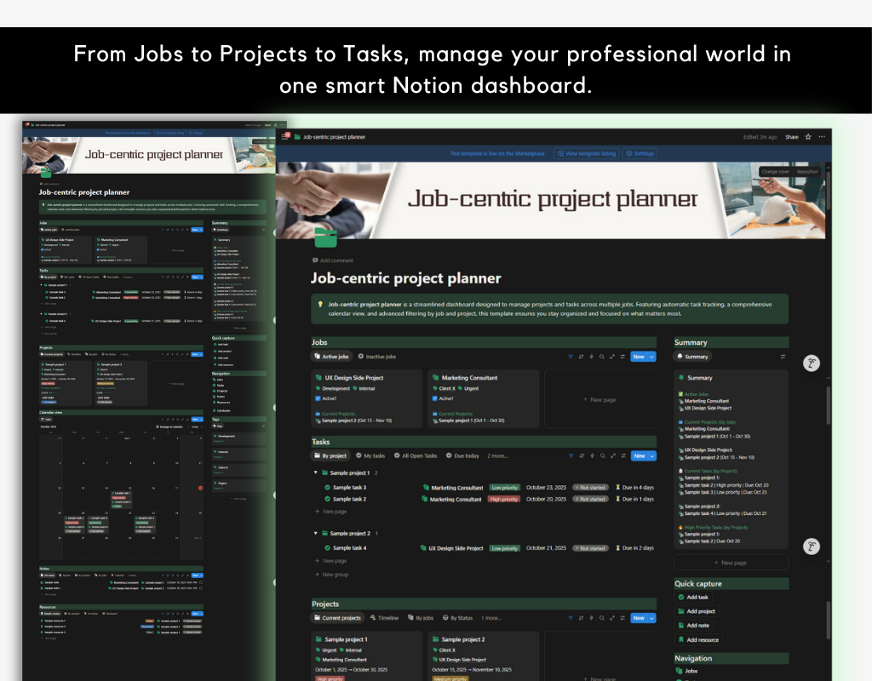Screen dimensions: 872x681
Task: Open automations lightning icon in Jobs
Action: coord(591,357)
